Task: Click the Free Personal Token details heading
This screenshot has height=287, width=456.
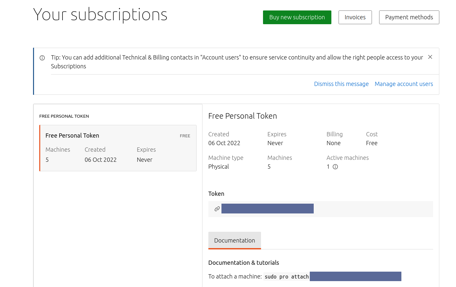Action: [x=242, y=116]
